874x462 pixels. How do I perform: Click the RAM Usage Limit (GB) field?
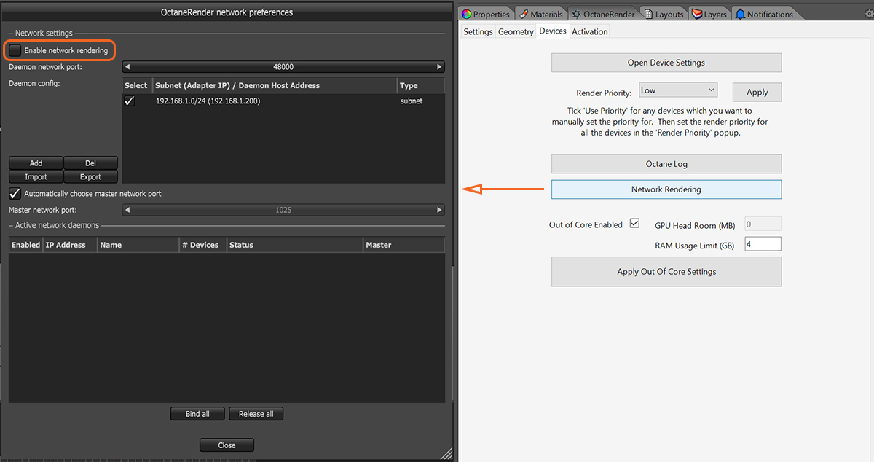[x=763, y=245]
